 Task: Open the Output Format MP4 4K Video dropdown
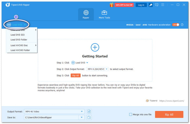[x=54, y=112]
